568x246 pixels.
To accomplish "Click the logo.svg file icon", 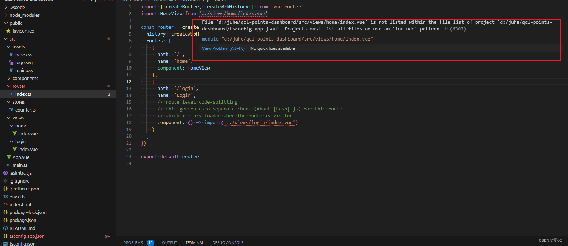I will point(11,62).
